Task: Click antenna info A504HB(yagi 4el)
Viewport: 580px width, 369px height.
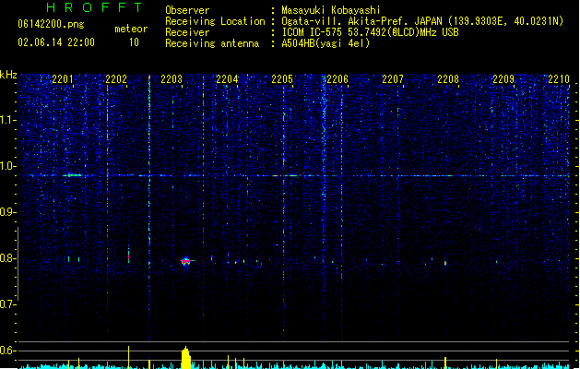Action: 326,43
